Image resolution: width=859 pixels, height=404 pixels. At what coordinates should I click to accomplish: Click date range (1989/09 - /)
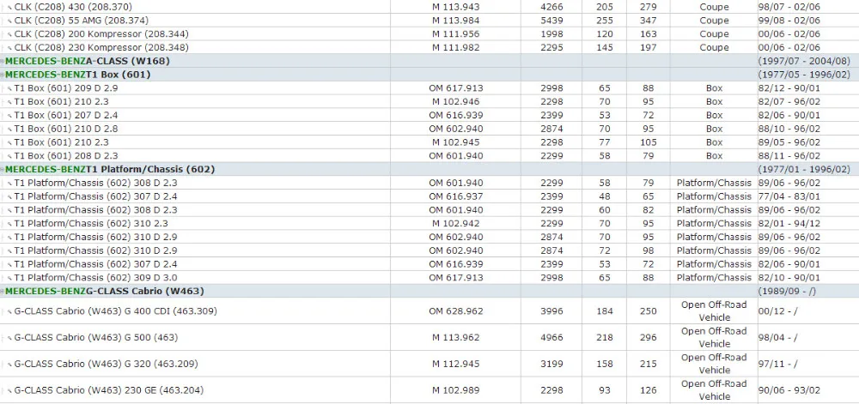(787, 292)
